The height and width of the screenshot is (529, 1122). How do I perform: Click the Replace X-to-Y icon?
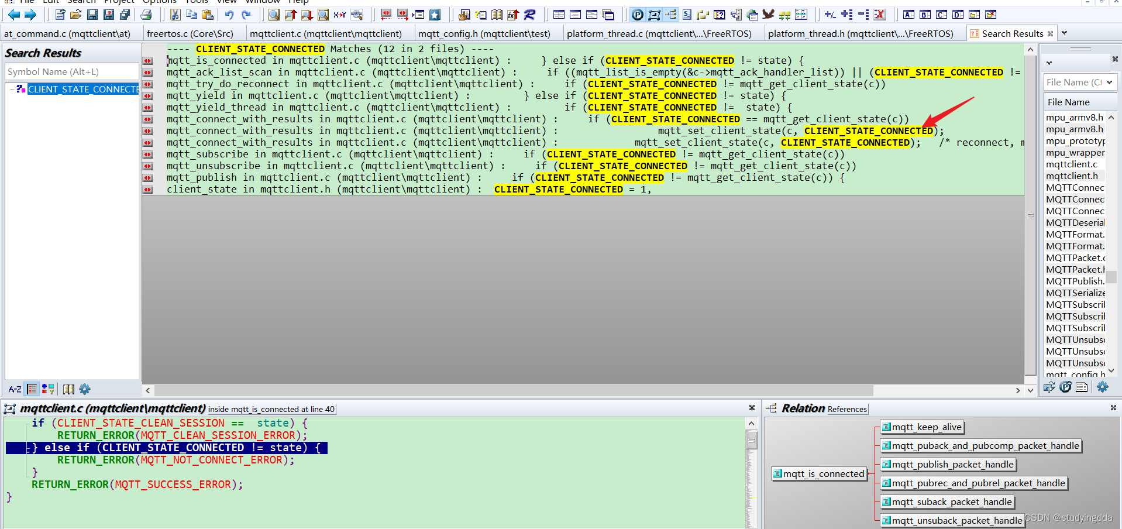coord(339,15)
